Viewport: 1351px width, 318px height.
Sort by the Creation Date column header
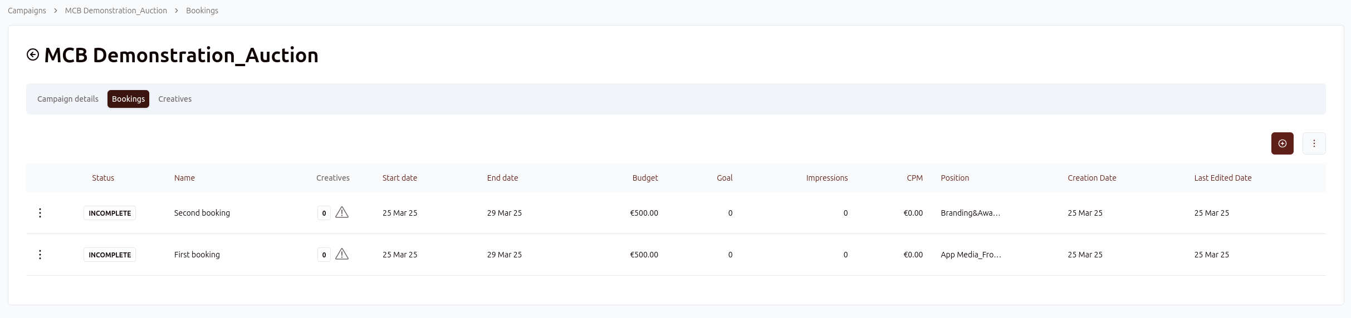pos(1091,178)
